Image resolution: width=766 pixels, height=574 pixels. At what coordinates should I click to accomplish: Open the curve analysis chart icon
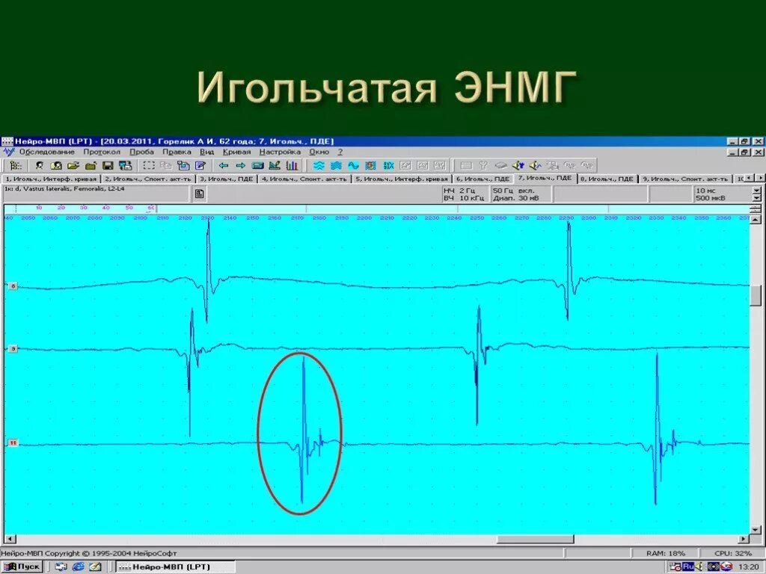[x=275, y=165]
